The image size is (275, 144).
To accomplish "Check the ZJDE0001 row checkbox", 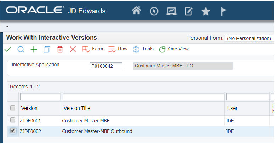I will 13,120.
